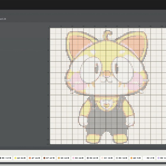Image resolution: width=166 pixels, height=166 pixels.
Task: Select the G5 tan color chip
Action: click(64, 158)
